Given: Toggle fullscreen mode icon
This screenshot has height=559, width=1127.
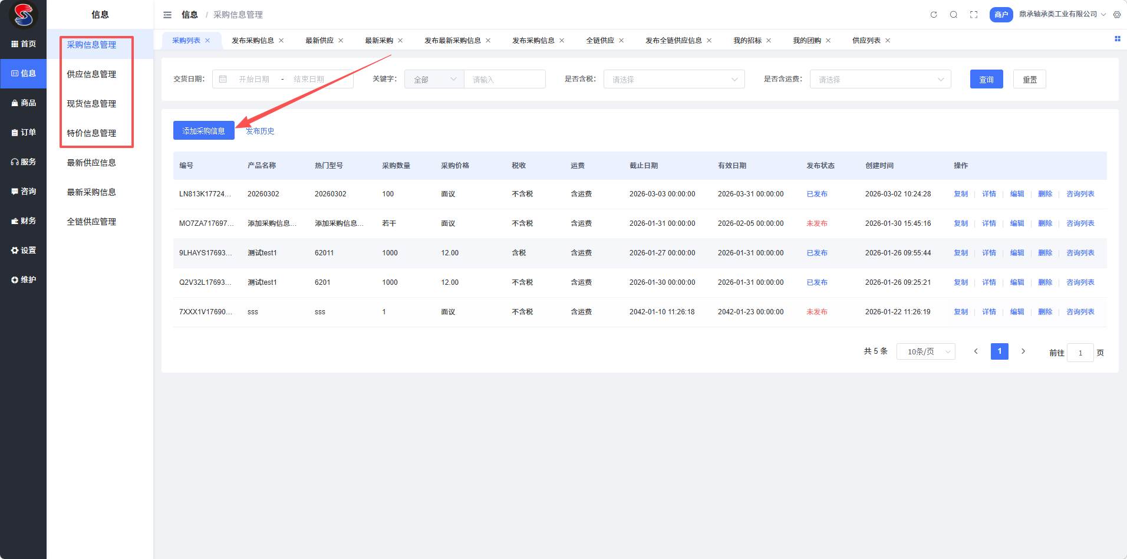Looking at the screenshot, I should (974, 15).
